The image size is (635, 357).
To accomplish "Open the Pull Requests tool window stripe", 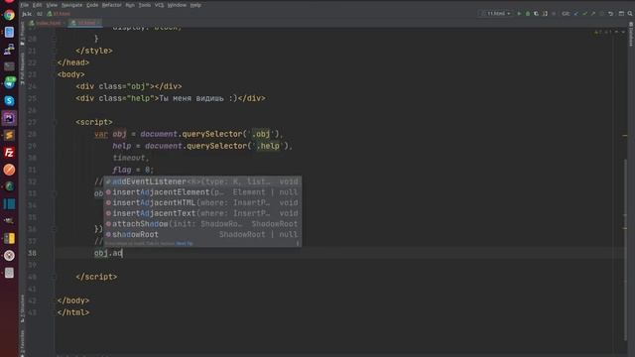I will click(22, 68).
